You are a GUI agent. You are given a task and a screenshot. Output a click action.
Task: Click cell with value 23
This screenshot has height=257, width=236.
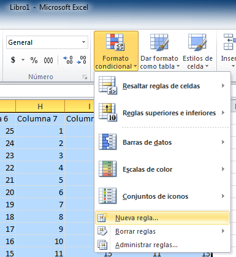pos(8,155)
